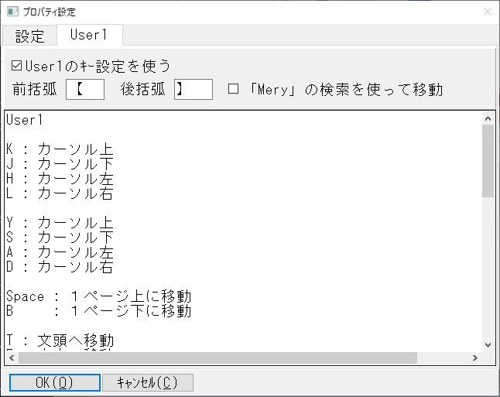
Task: Click the horizontal scrollbar left arrow
Action: [11, 358]
